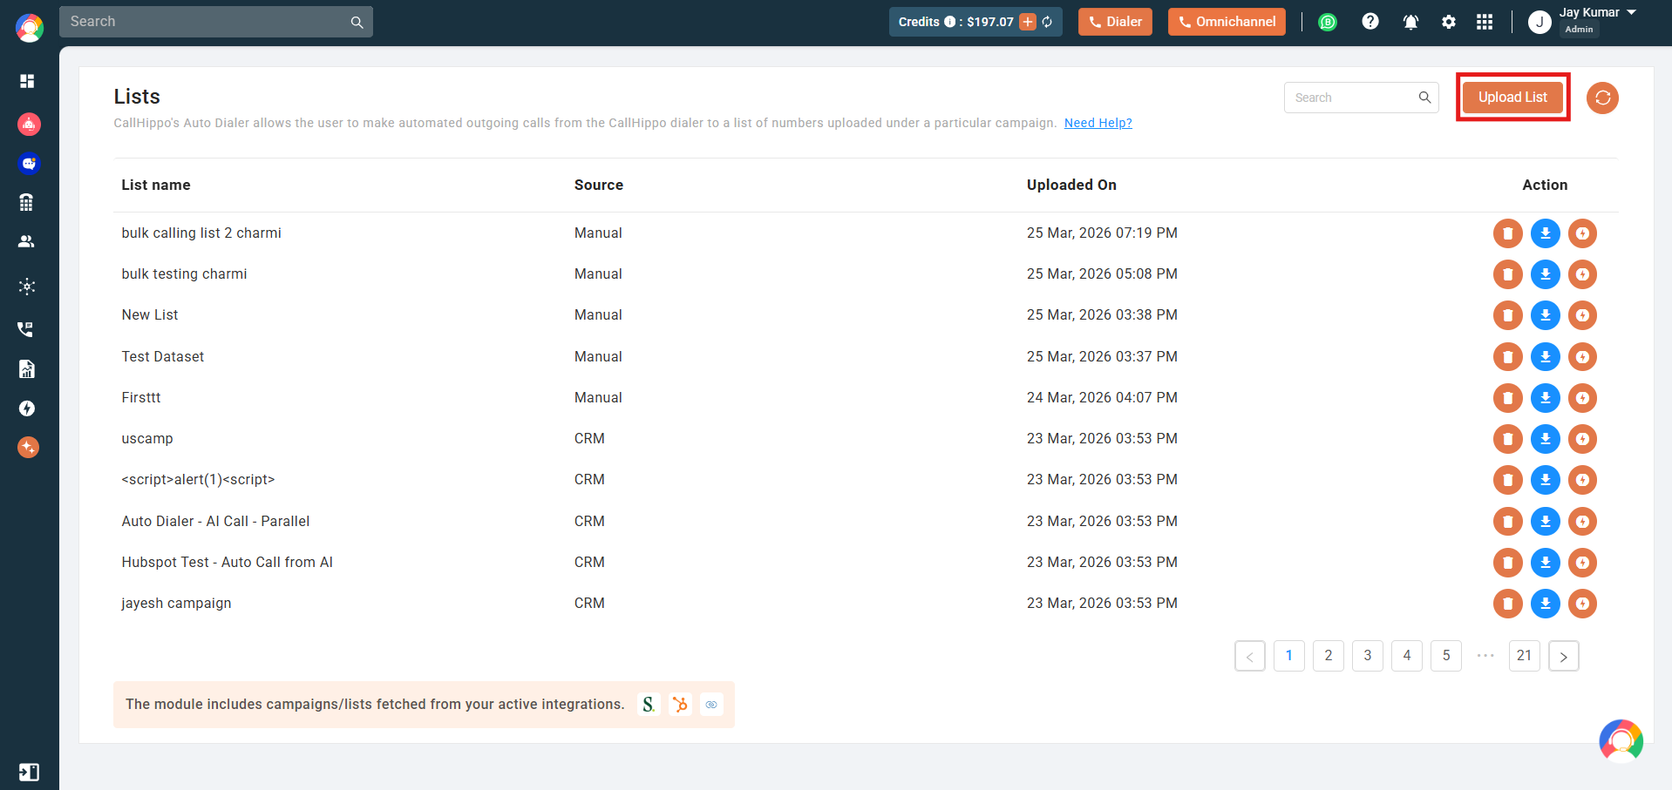Click the add action icon for uscamp

coord(1582,439)
